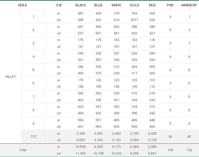Select the WHITE tee column header

[x=116, y=5]
